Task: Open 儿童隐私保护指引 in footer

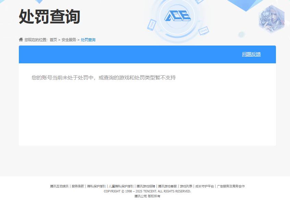Action: coord(121,186)
